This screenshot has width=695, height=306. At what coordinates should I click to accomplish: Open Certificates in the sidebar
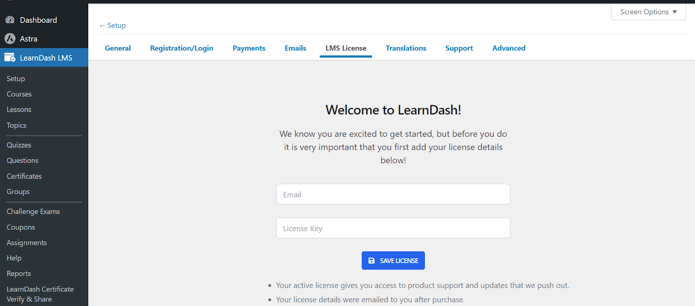coord(24,176)
